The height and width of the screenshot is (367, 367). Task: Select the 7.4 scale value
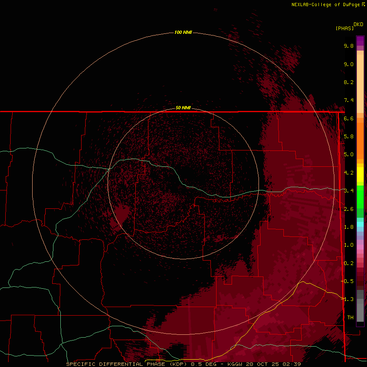(x=349, y=100)
